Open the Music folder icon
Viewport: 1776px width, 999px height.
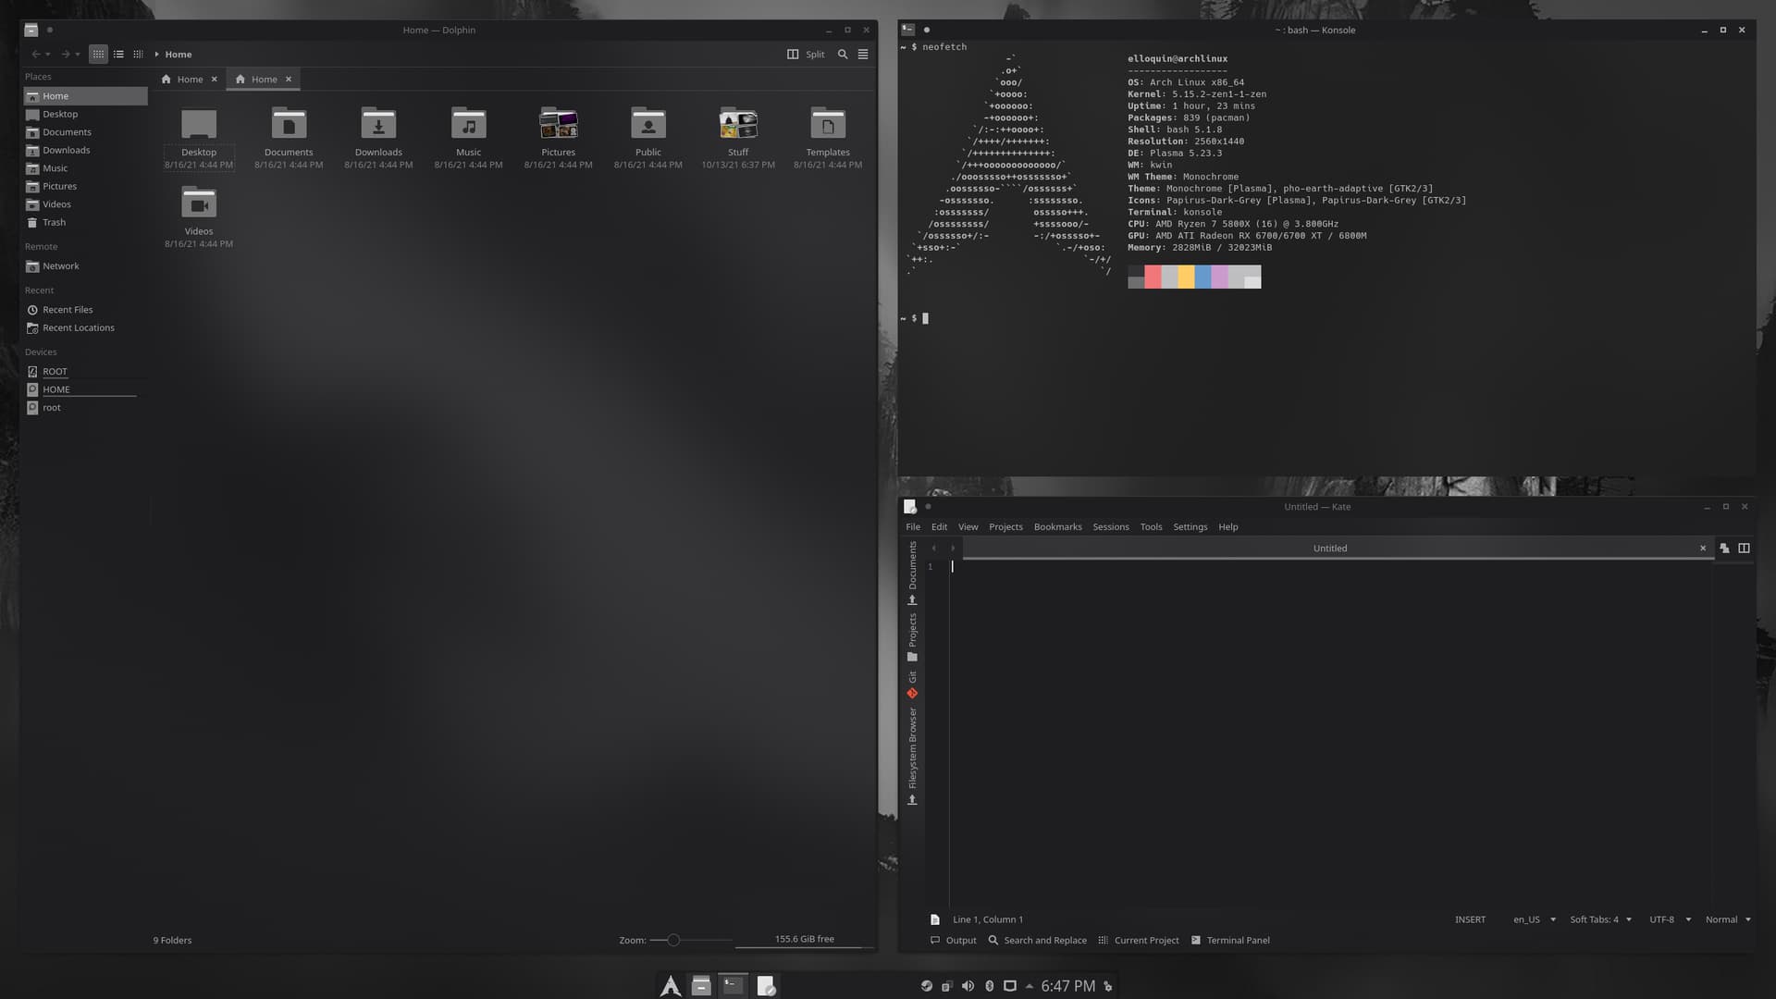tap(468, 124)
